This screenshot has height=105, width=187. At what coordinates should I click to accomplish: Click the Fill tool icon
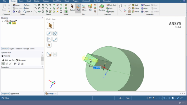click(x=90, y=8)
